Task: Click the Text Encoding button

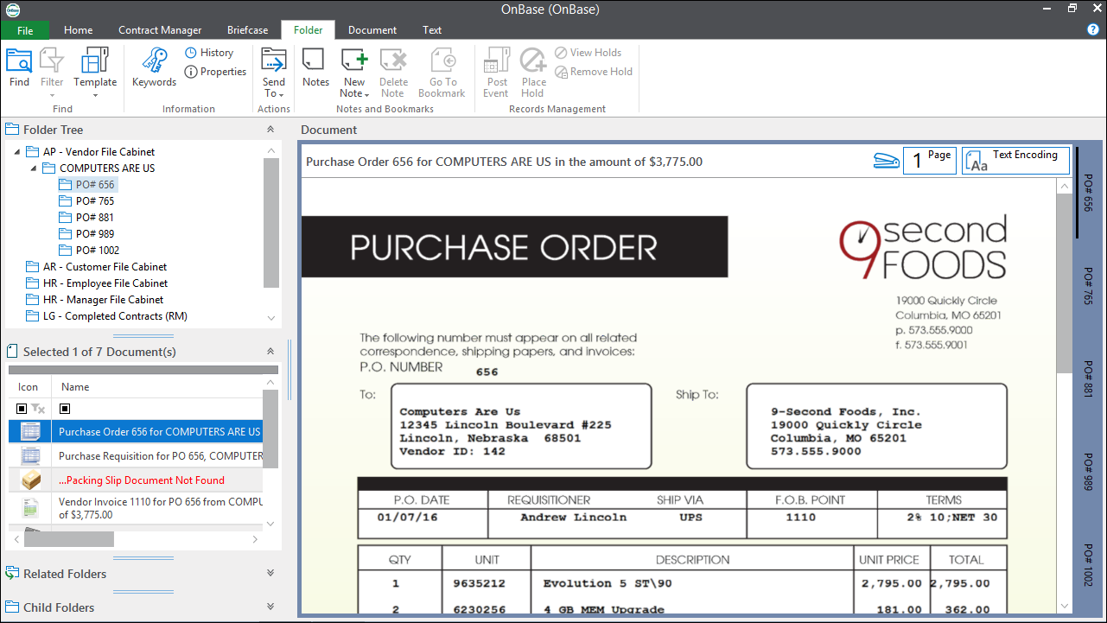Action: pos(1015,161)
